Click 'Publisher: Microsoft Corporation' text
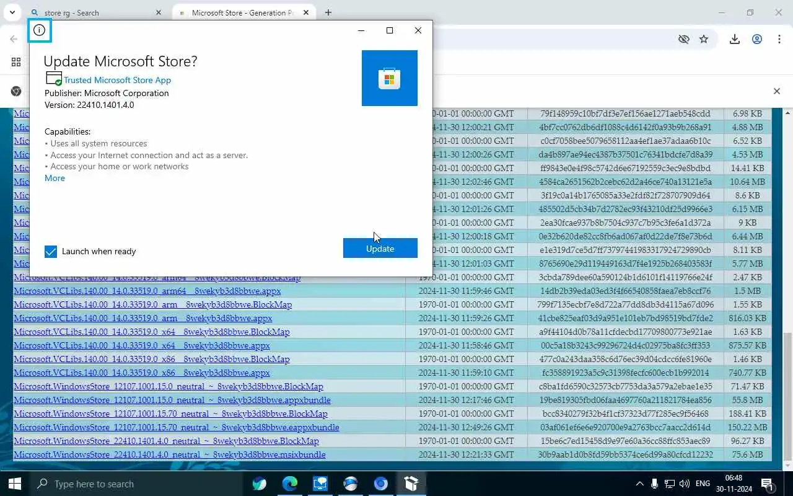Viewport: 793px width, 496px height. pos(107,93)
